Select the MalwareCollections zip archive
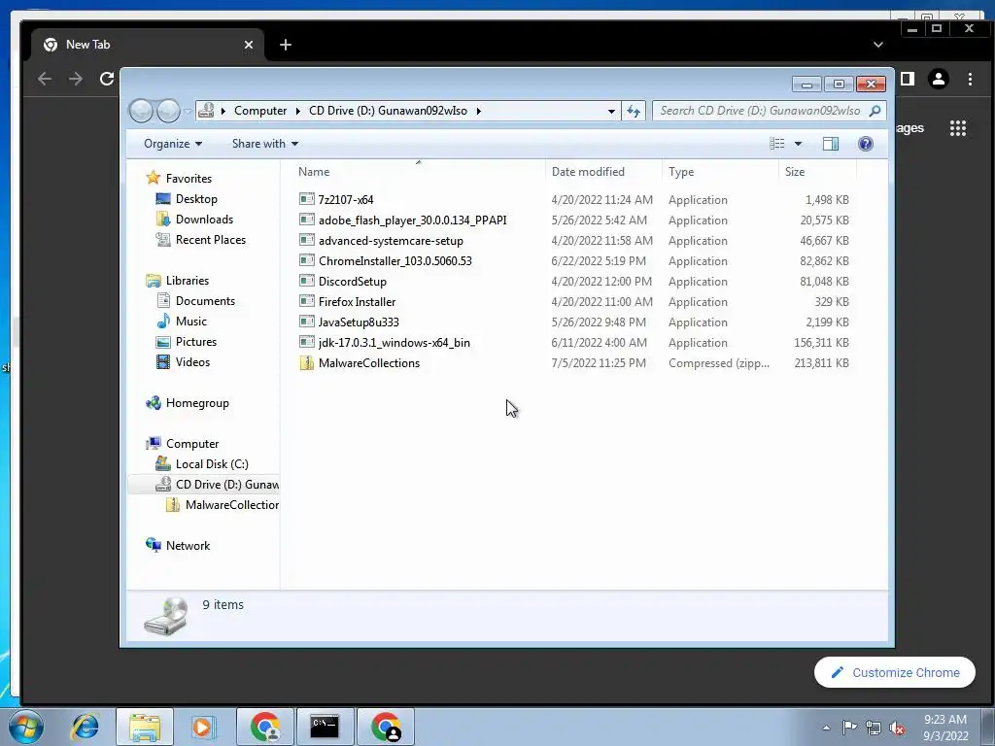Screen dimensions: 995x746 point(368,363)
